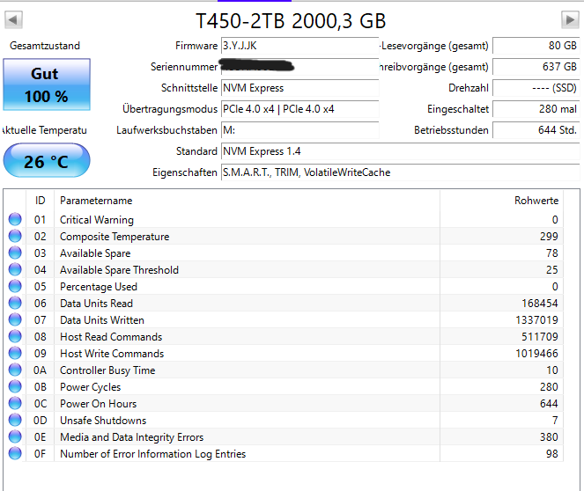
Task: Click the raw value 299
Action: click(x=549, y=237)
